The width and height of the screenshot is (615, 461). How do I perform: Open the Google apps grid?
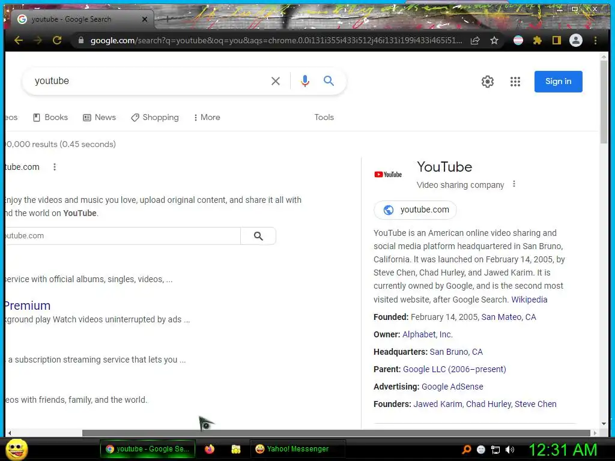click(515, 82)
